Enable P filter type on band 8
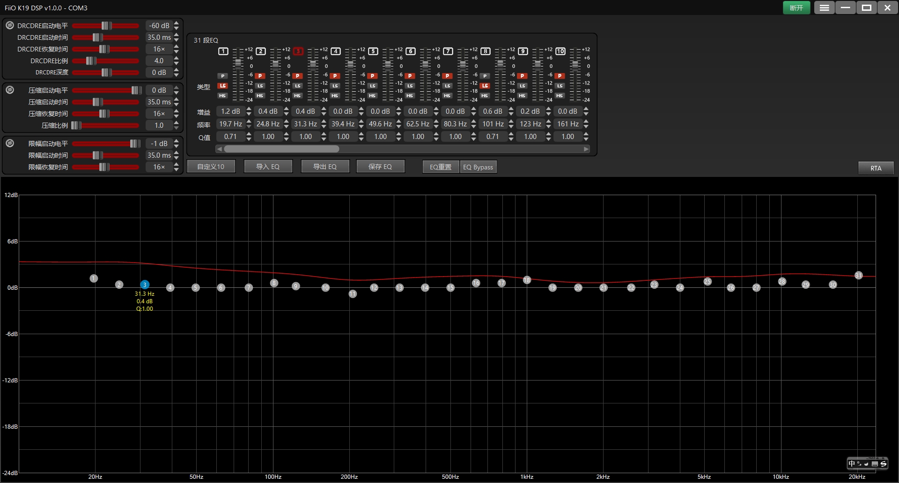 click(485, 76)
